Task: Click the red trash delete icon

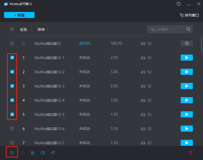Action: click(191, 153)
